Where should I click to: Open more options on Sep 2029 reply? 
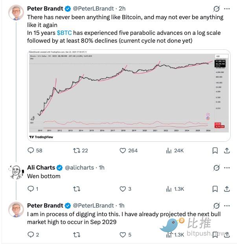(227, 206)
